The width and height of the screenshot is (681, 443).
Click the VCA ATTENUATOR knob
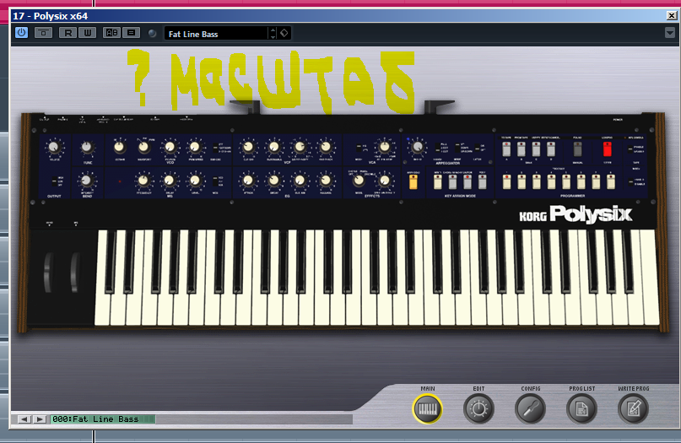tap(384, 147)
